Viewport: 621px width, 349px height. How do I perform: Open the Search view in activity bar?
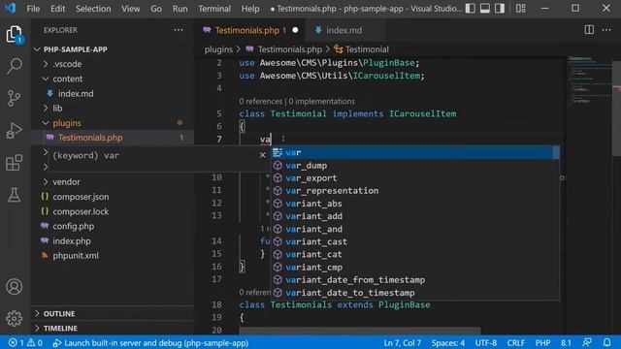(15, 66)
